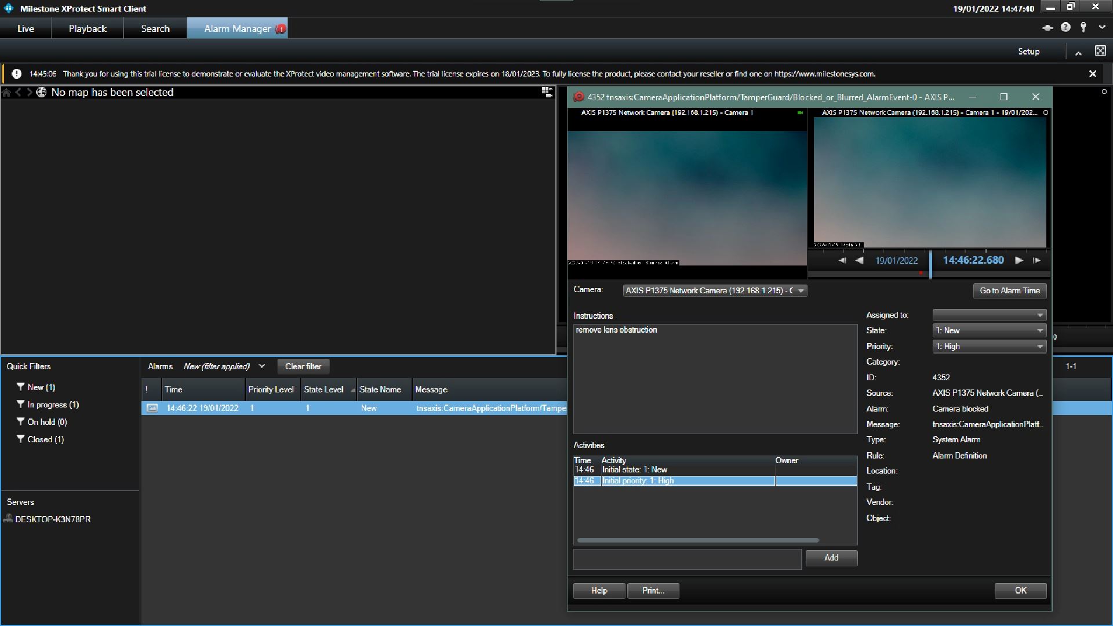Go back in map navigation history
The image size is (1113, 626).
(19, 93)
